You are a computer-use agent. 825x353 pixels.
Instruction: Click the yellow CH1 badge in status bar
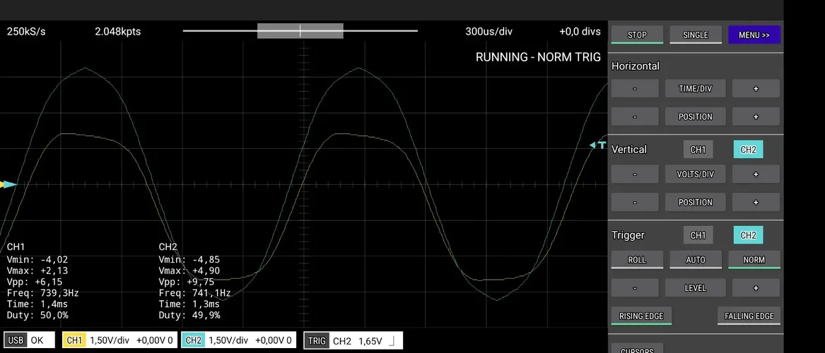[x=75, y=340]
